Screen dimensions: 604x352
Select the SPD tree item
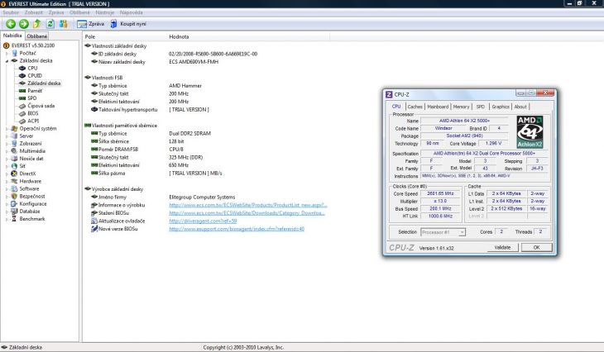point(32,98)
